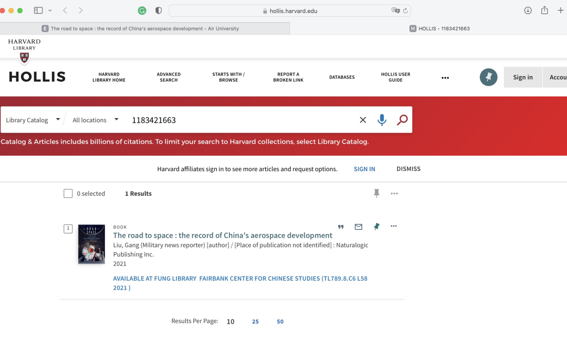
Task: Click the hollis.harvard.edu address bar
Action: point(290,11)
